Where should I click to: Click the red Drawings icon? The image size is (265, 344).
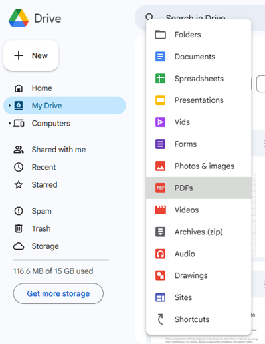pyautogui.click(x=160, y=275)
